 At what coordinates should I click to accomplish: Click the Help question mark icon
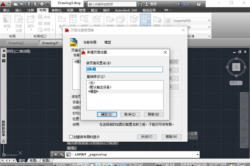point(199,4)
